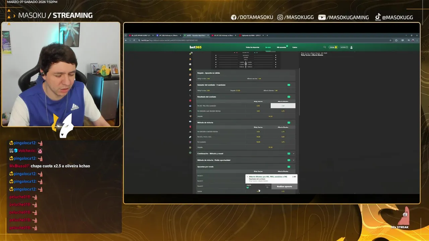Viewport: 429px width, 241px height.
Task: Select Alberto Montes 2.80 KO/TKO odds
Action: click(x=283, y=106)
